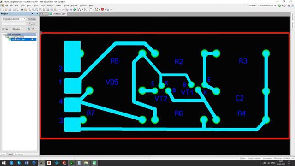295x166 pixels.
Task: Click the green back navigation icon
Action: [280, 6]
